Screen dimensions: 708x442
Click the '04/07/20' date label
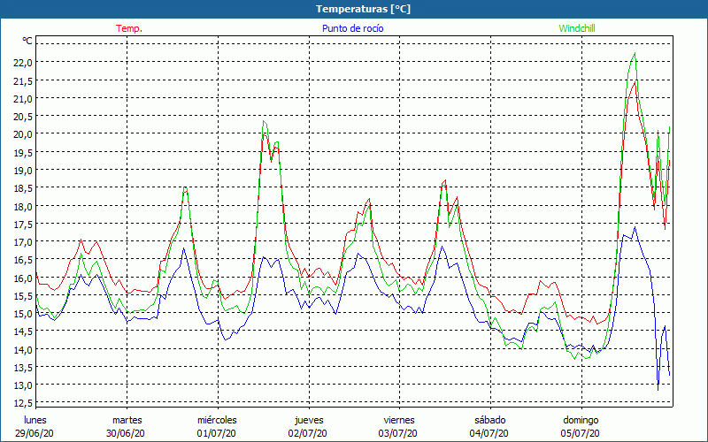[x=489, y=433]
